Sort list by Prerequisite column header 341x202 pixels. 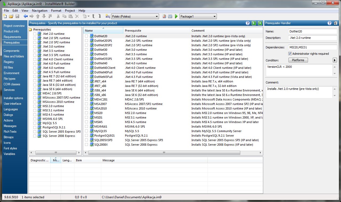click(156, 30)
